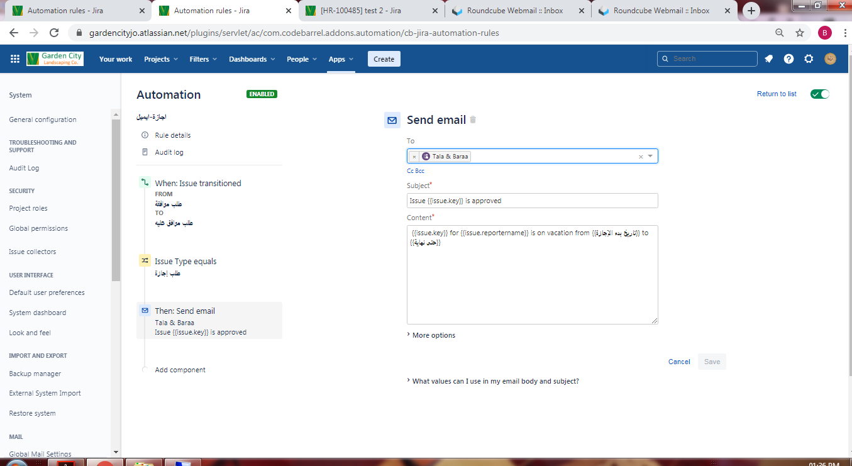
Task: Clear all recipients in the To field
Action: click(x=641, y=157)
